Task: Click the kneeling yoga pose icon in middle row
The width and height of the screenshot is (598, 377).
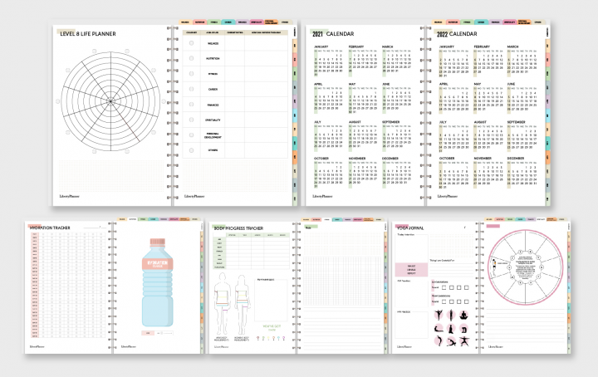Action: [451, 329]
